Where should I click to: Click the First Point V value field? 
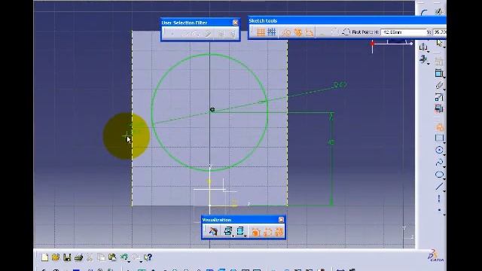point(439,32)
